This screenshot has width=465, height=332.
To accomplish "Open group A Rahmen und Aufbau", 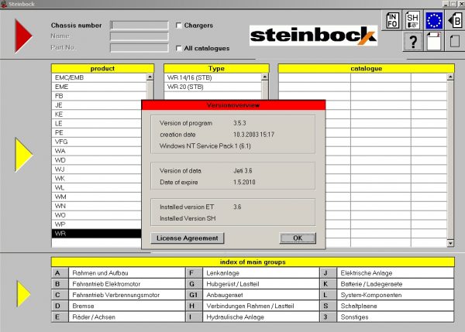I will tap(118, 272).
